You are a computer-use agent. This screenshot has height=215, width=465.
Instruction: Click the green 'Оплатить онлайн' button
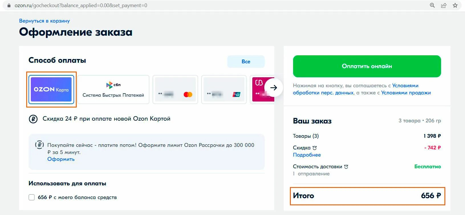pos(367,66)
